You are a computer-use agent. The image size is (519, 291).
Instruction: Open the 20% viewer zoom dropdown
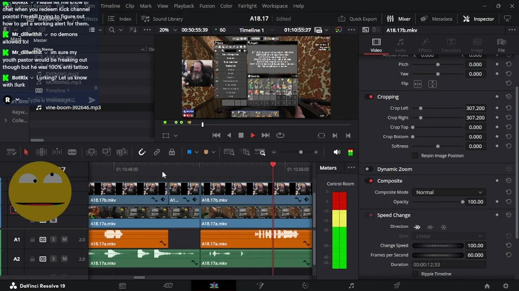(x=168, y=30)
